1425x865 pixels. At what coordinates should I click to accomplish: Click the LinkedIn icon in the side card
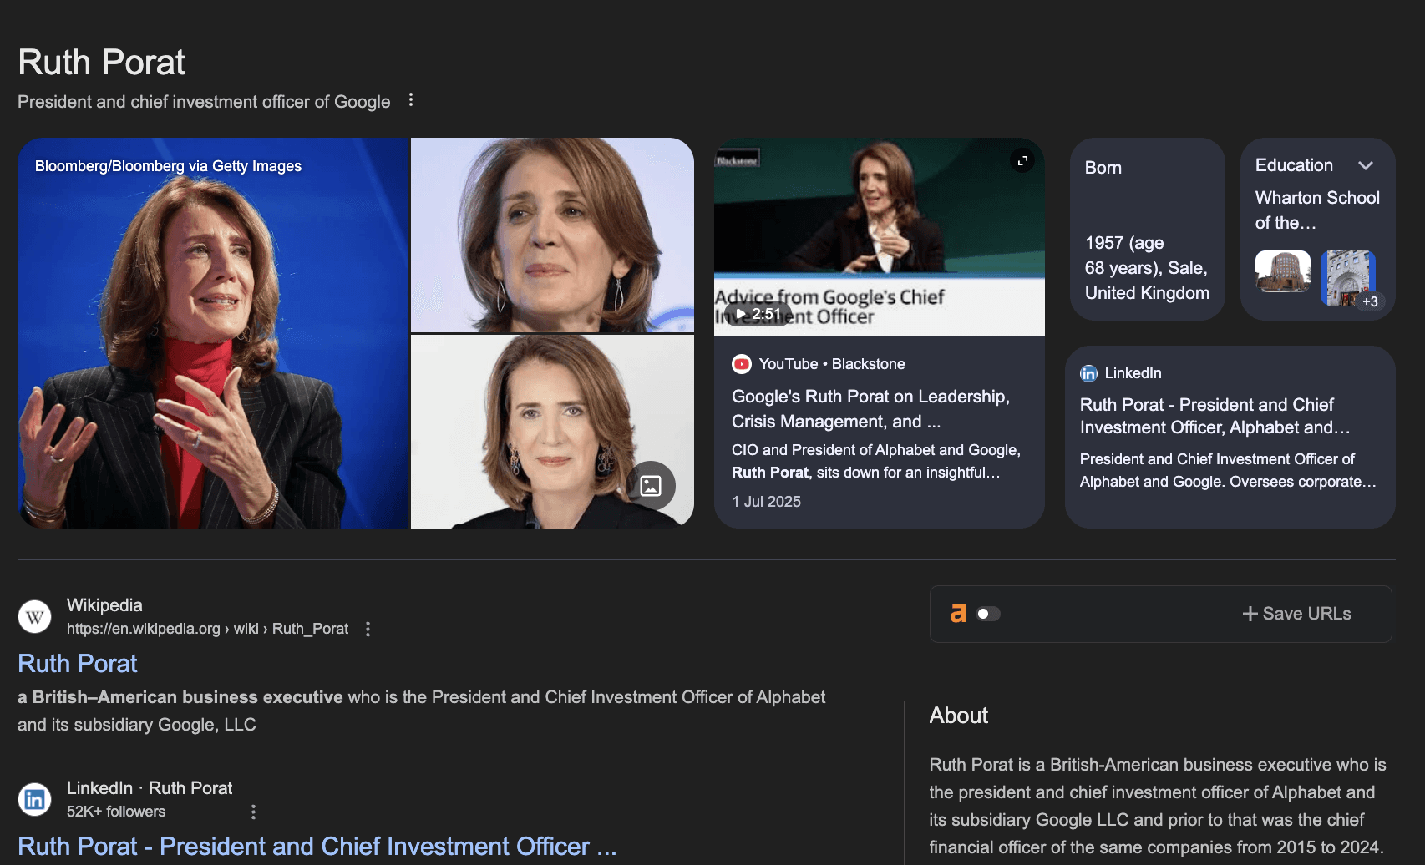coord(1088,373)
